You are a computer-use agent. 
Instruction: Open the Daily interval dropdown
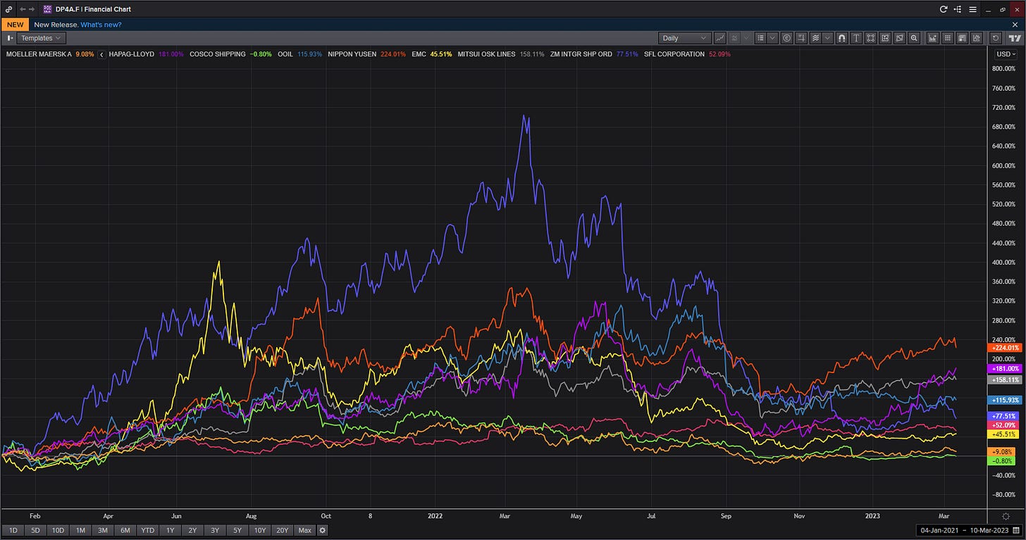click(685, 38)
